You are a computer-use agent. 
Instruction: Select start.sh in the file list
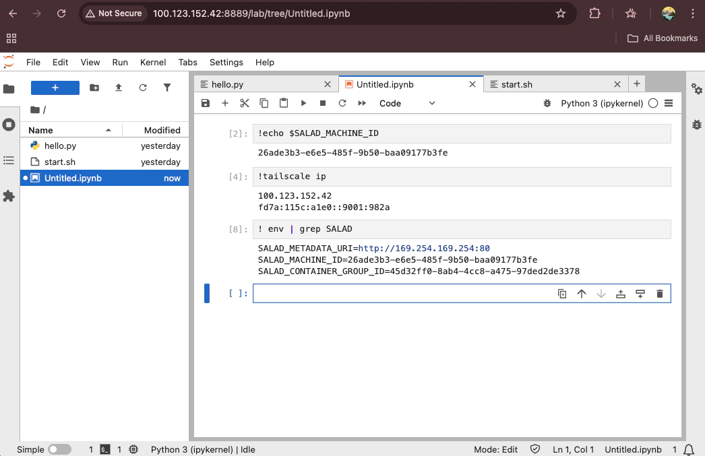[x=104, y=162]
